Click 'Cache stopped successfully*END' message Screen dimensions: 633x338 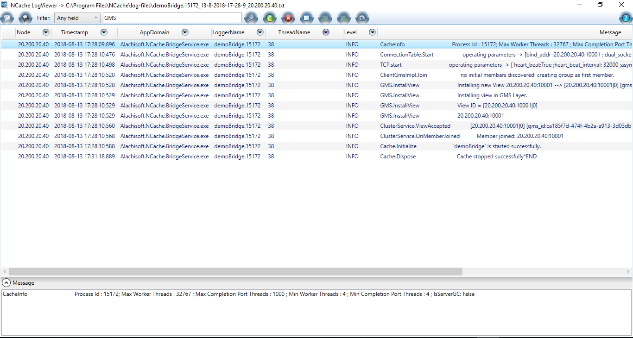[497, 156]
